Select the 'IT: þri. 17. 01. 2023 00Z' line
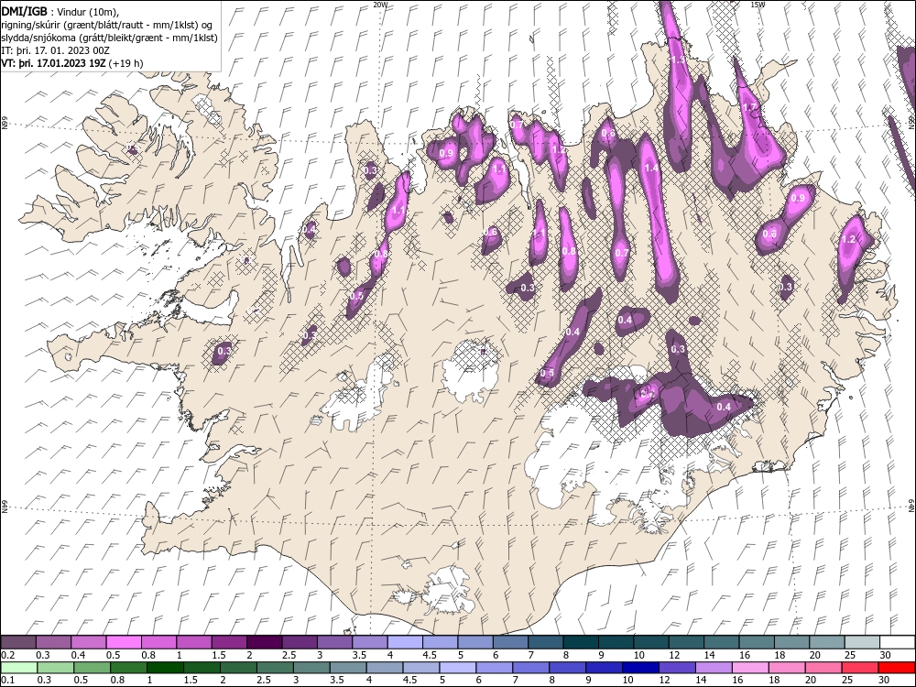The width and height of the screenshot is (916, 687). click(56, 50)
